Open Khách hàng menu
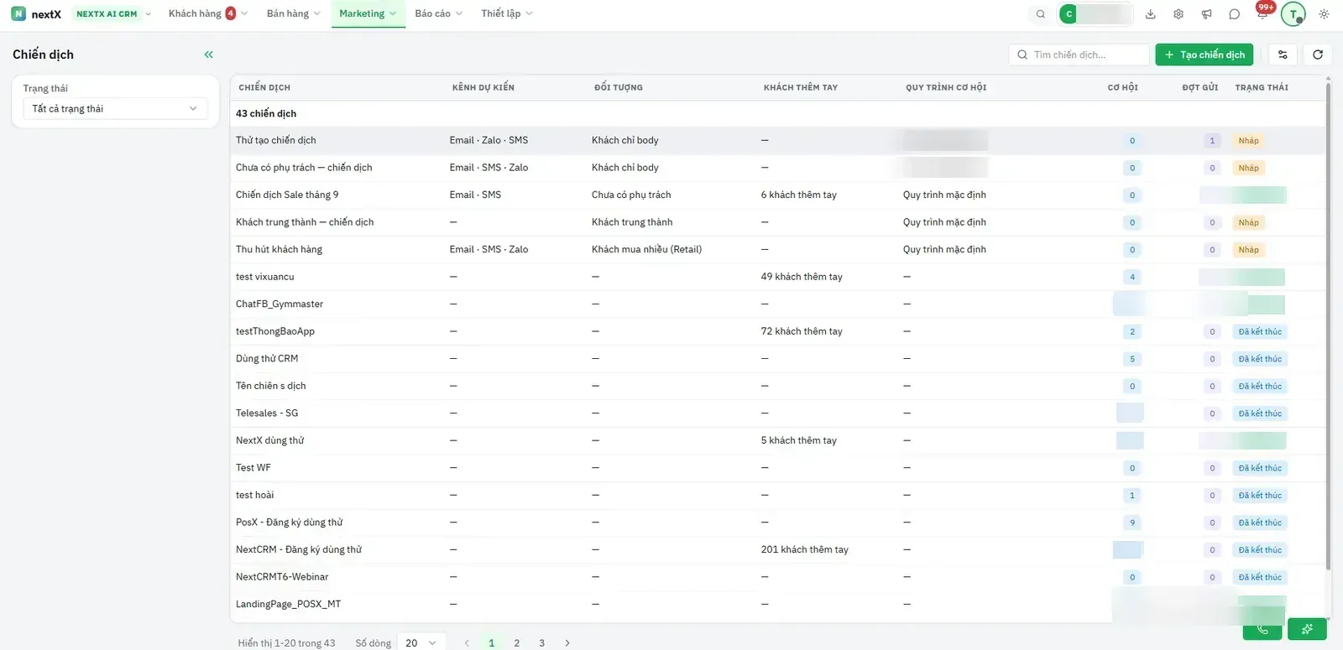This screenshot has width=1343, height=650. point(207,13)
